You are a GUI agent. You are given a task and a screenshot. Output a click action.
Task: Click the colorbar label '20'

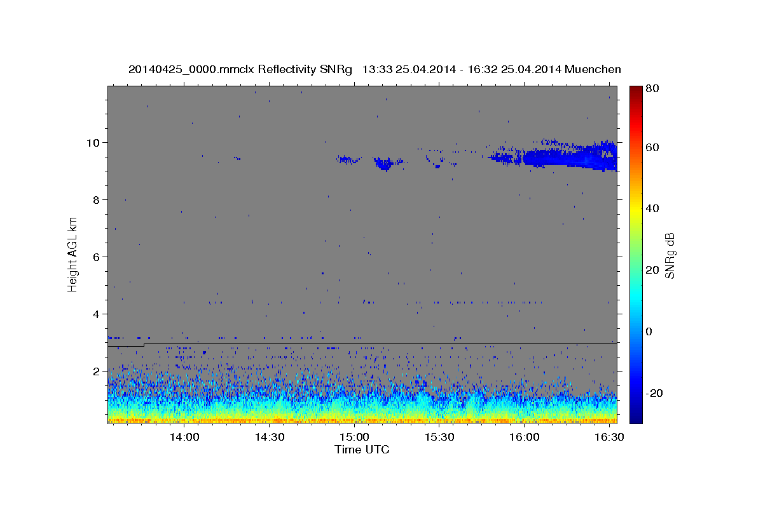point(652,270)
